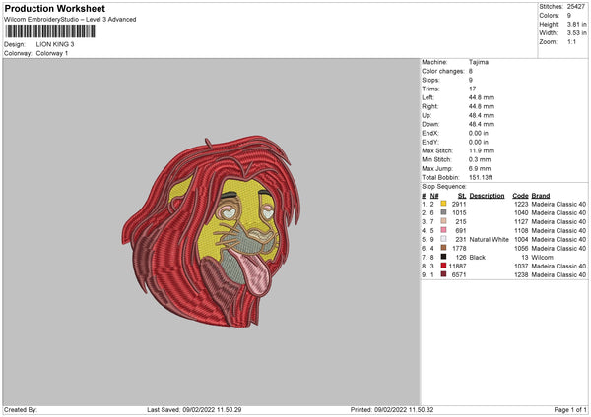Image resolution: width=591 pixels, height=417 pixels.
Task: Select the Black Wilcom color swatch
Action: (x=444, y=257)
